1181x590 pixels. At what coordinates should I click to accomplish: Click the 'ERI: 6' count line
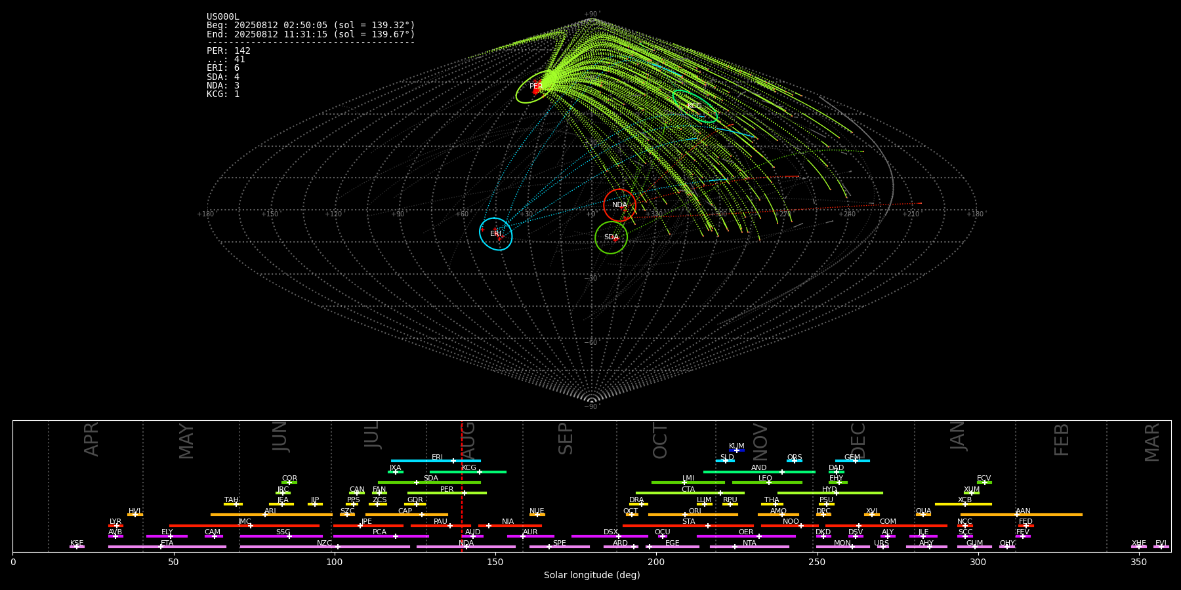click(x=223, y=68)
